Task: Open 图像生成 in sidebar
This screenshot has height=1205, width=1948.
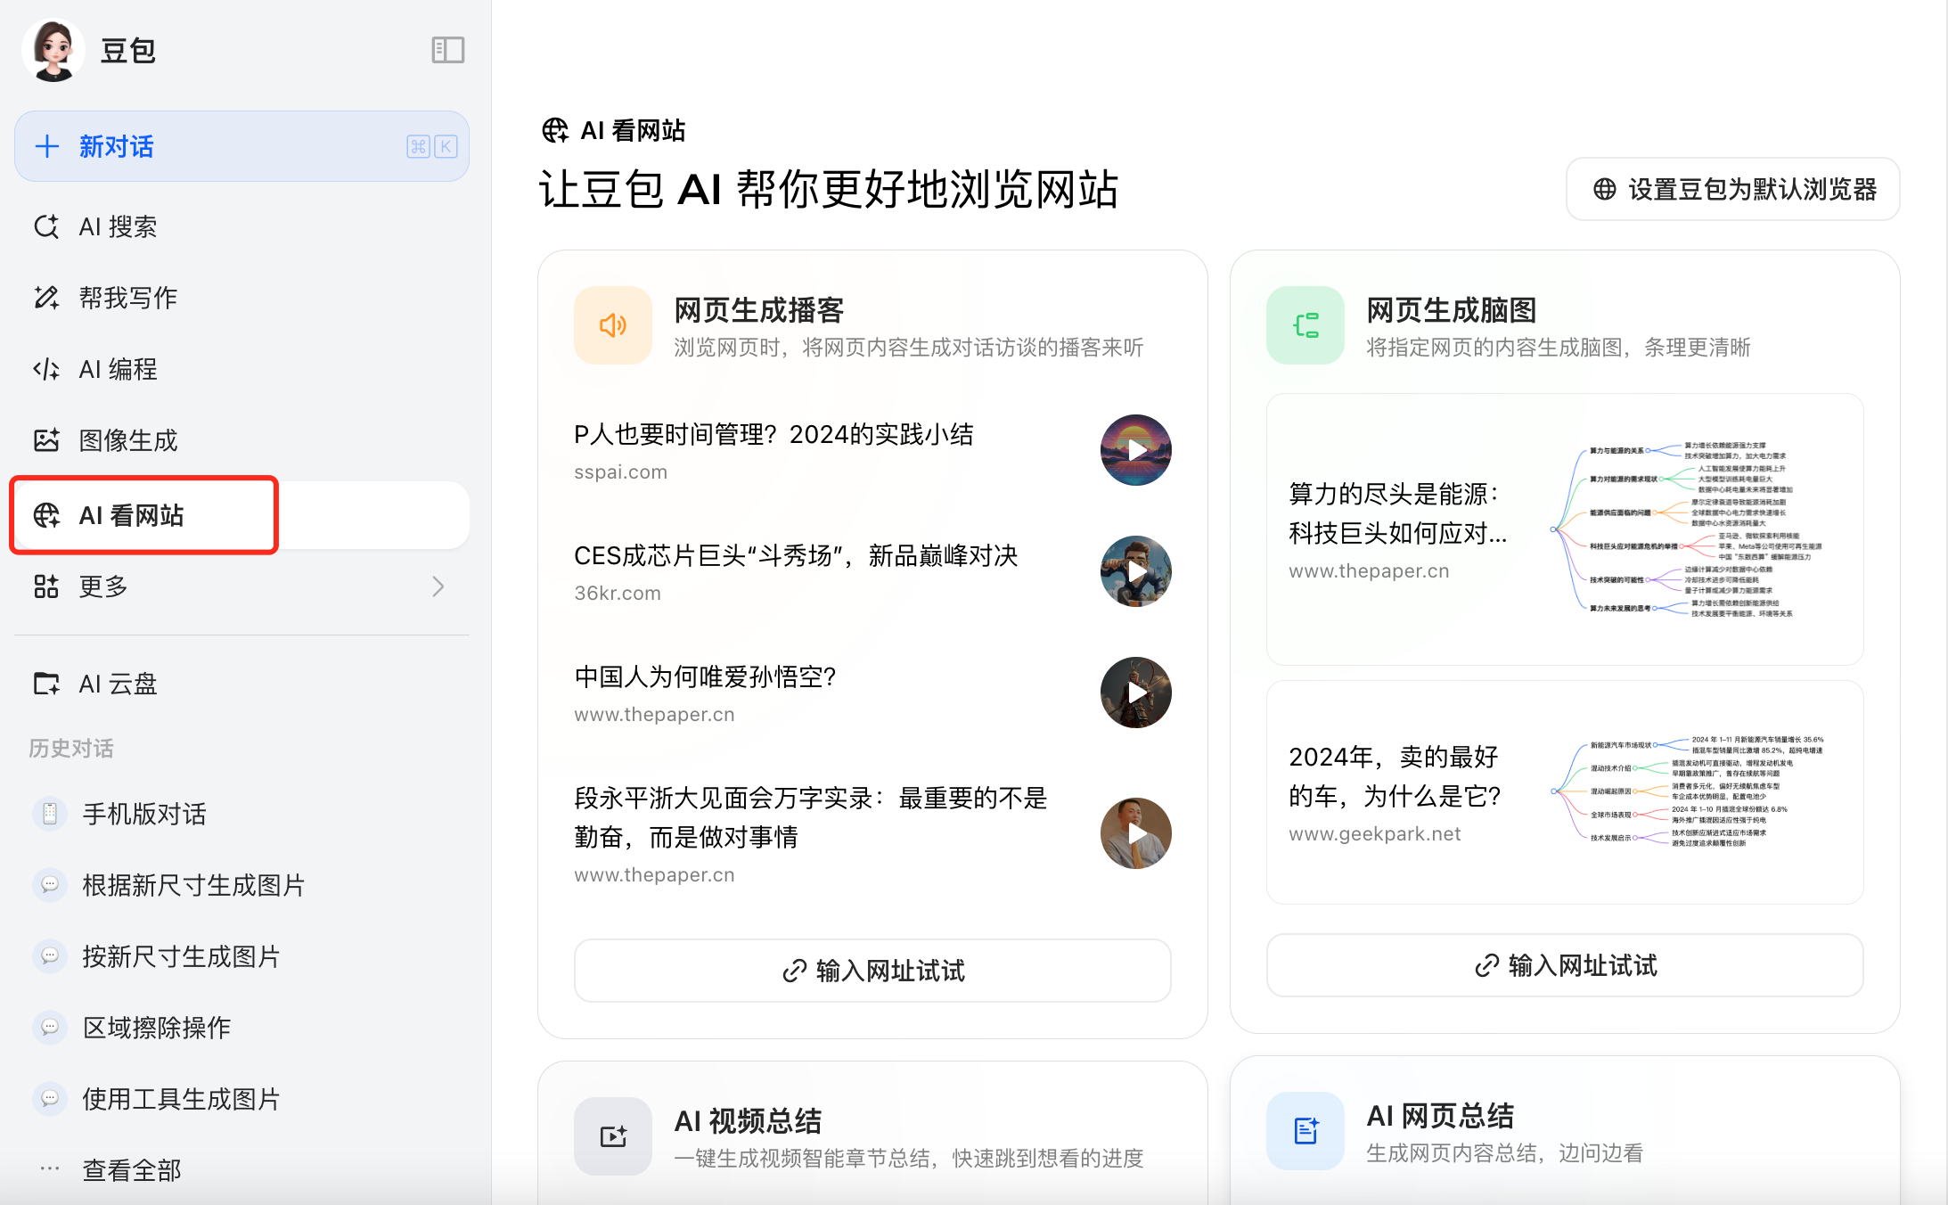Action: [x=241, y=440]
